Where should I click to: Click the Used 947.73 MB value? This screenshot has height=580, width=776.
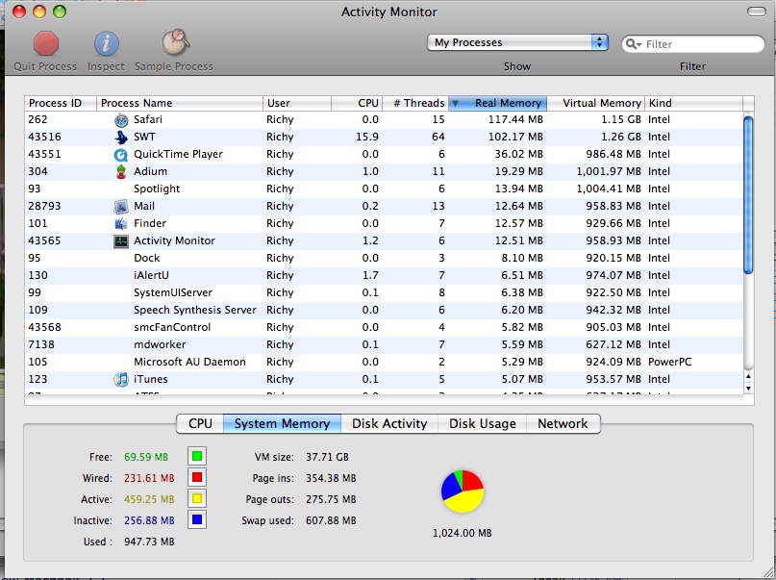point(149,542)
